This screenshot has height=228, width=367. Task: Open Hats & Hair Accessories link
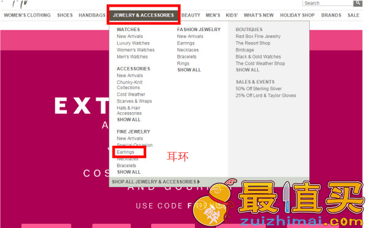[129, 110]
